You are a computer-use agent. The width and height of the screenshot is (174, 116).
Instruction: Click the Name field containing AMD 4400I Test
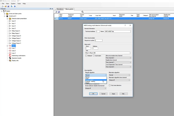pyautogui.click(x=118, y=31)
